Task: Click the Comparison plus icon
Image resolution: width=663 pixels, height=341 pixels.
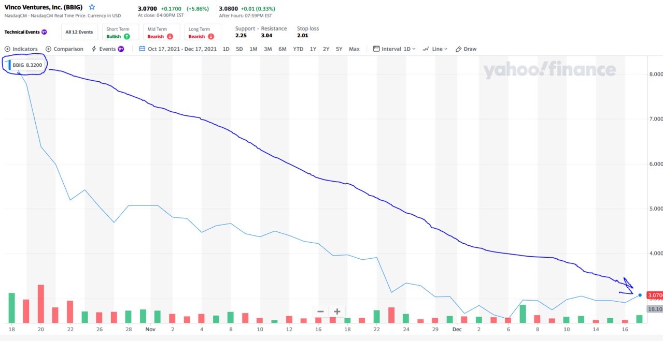Action: (48, 49)
